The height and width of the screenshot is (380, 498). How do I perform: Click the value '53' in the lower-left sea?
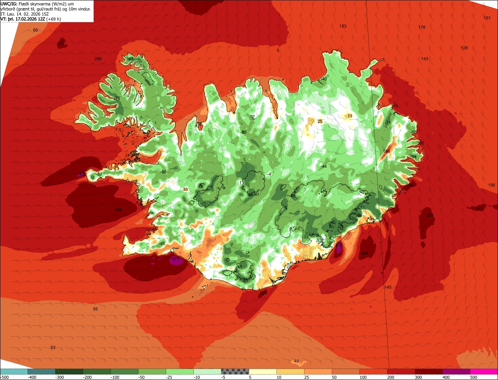(x=53, y=347)
